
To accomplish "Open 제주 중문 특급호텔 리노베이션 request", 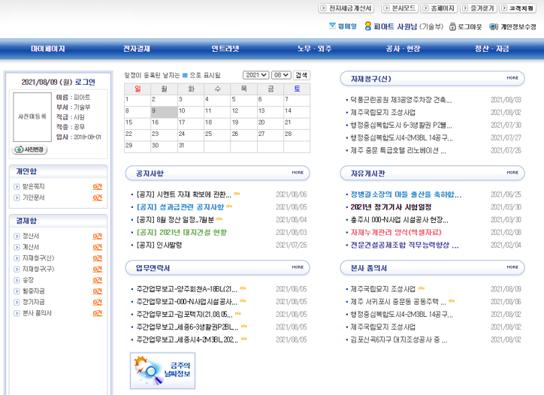I will point(398,150).
